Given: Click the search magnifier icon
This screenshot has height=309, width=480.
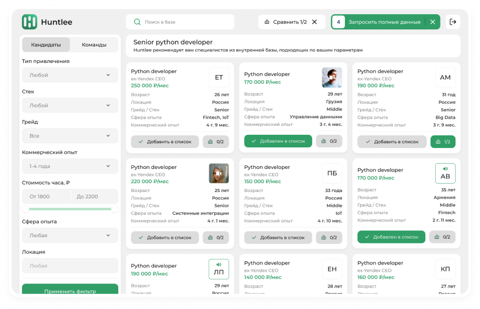Looking at the screenshot, I should [137, 22].
